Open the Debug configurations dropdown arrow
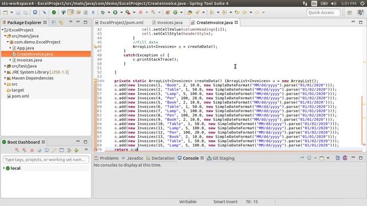 109,13
